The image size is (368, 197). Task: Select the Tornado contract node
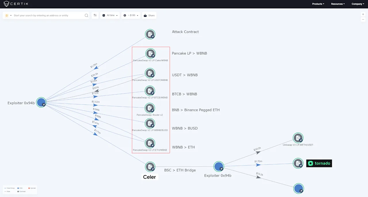coord(298,163)
